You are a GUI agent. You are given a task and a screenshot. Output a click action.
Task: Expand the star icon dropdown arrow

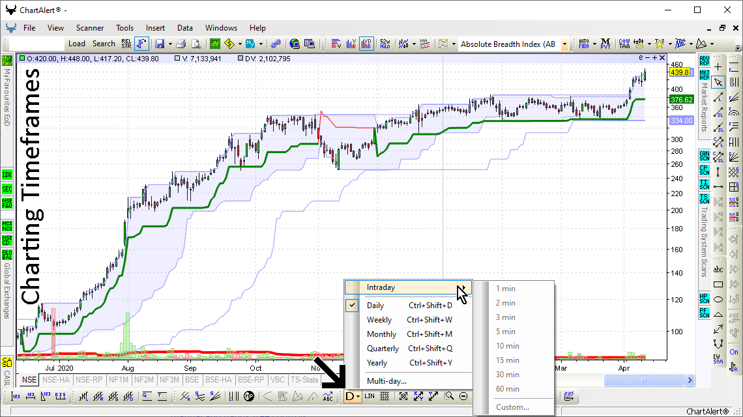click(669, 44)
